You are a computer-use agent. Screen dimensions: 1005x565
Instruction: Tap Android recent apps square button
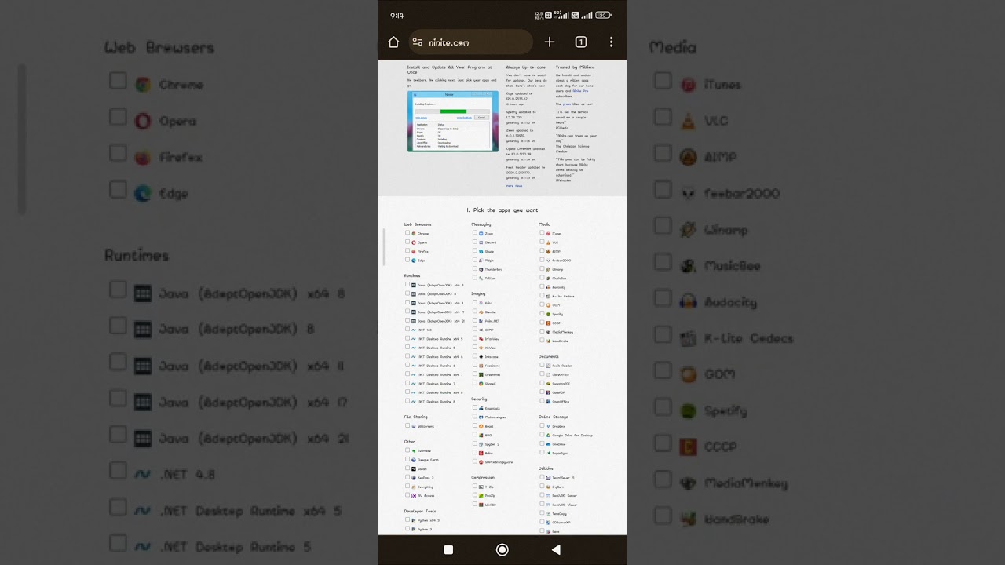[448, 550]
